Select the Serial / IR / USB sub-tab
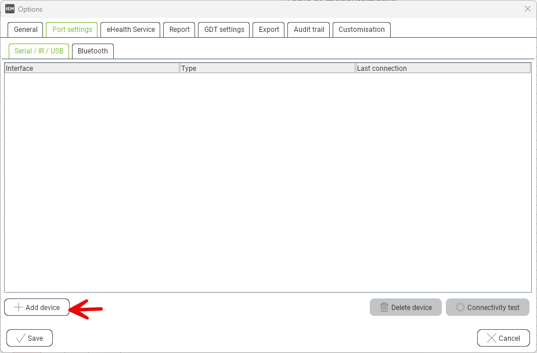 coord(39,51)
